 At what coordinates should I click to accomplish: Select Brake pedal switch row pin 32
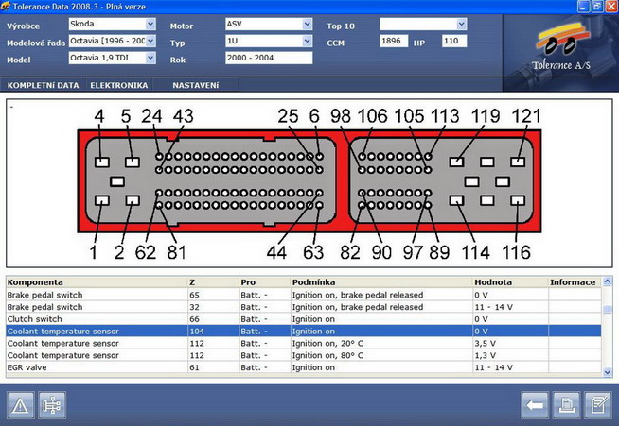pyautogui.click(x=304, y=307)
